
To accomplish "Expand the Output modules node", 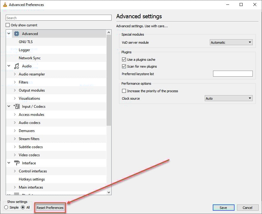I will [x=15, y=90].
